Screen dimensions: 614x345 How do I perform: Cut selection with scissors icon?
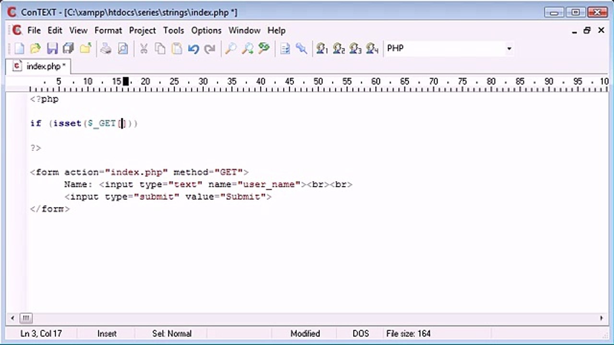[x=143, y=48]
